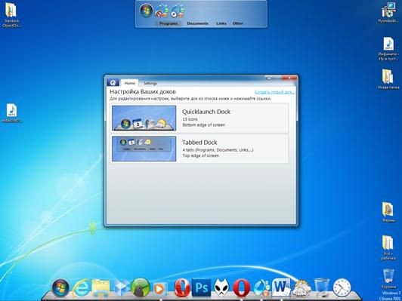Screen dimensions: 402x301
Task: Select the Links tab in the top dock
Action: tap(221, 23)
